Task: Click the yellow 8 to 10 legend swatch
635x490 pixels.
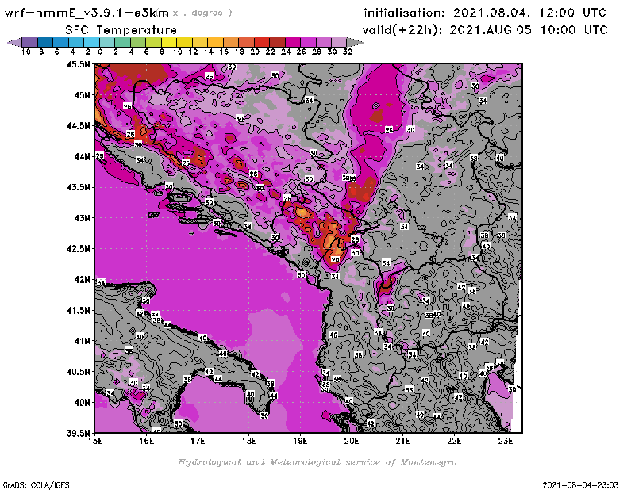Action: coord(169,42)
